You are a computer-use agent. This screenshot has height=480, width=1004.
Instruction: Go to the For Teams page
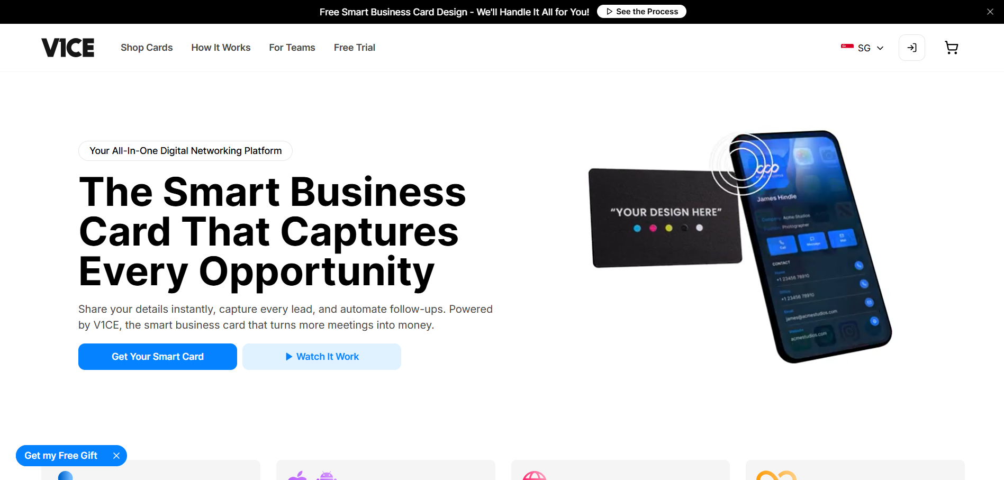292,48
